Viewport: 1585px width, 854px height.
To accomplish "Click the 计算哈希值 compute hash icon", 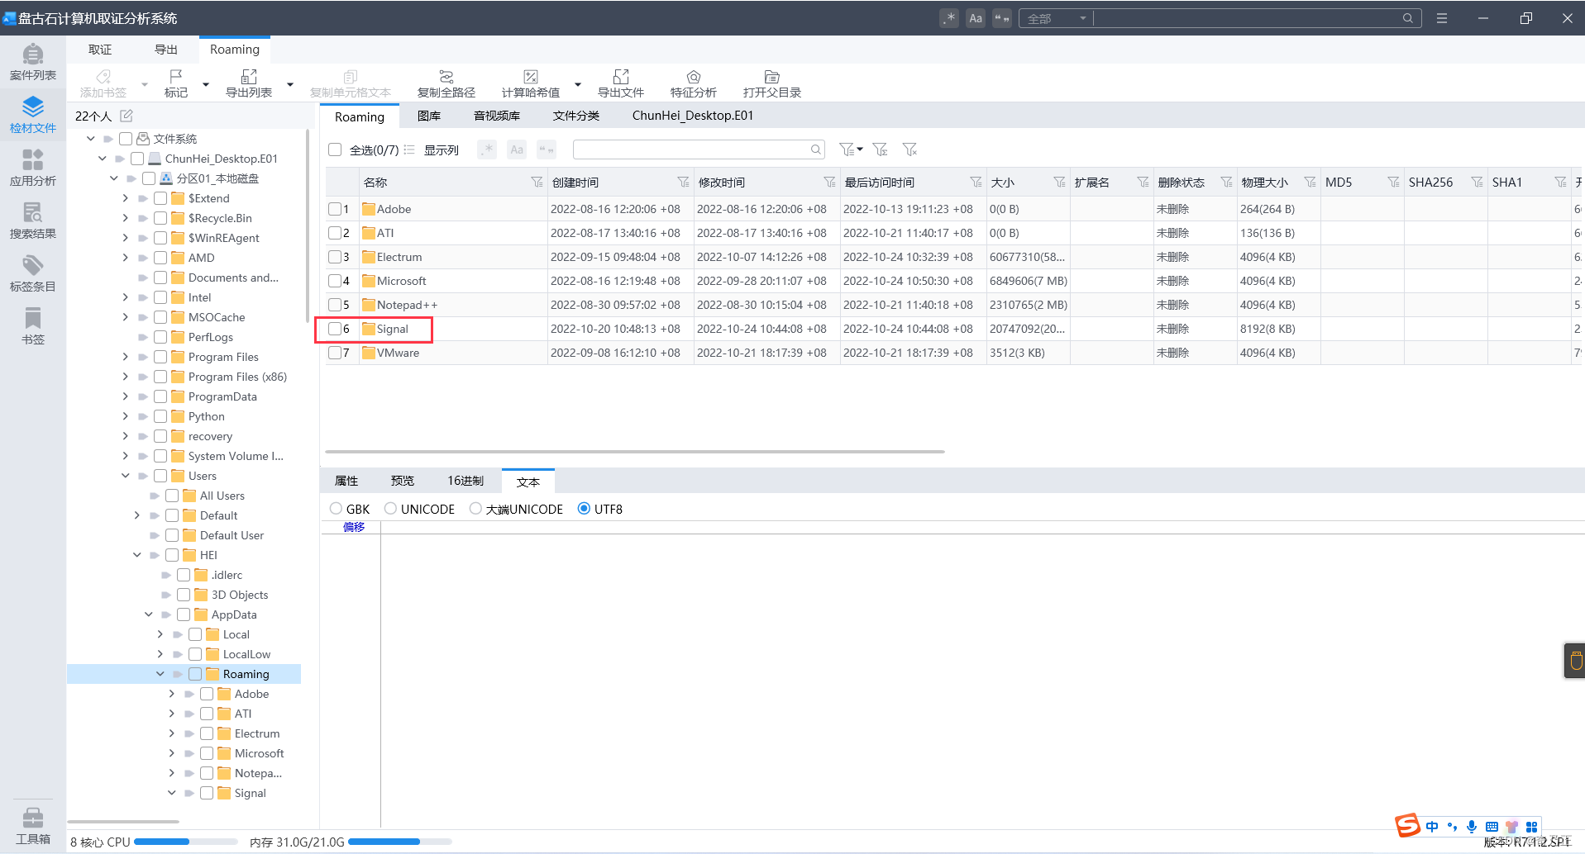I will [531, 83].
